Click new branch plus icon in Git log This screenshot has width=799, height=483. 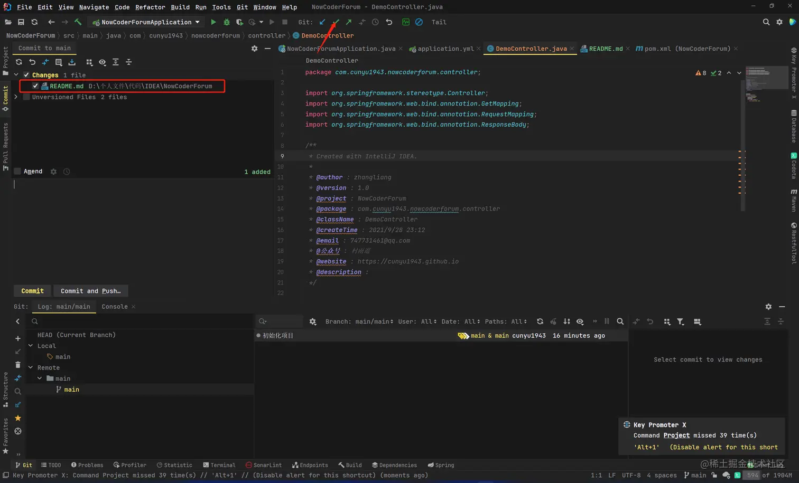pos(18,338)
